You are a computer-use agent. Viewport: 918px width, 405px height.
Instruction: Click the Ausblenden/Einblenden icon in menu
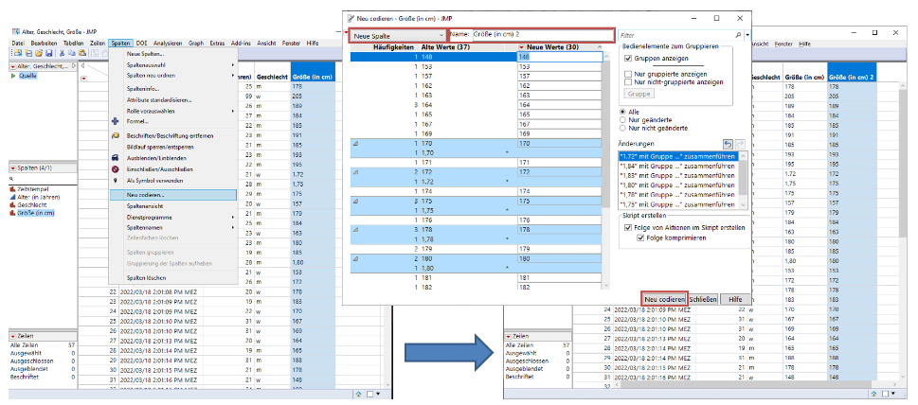point(115,158)
